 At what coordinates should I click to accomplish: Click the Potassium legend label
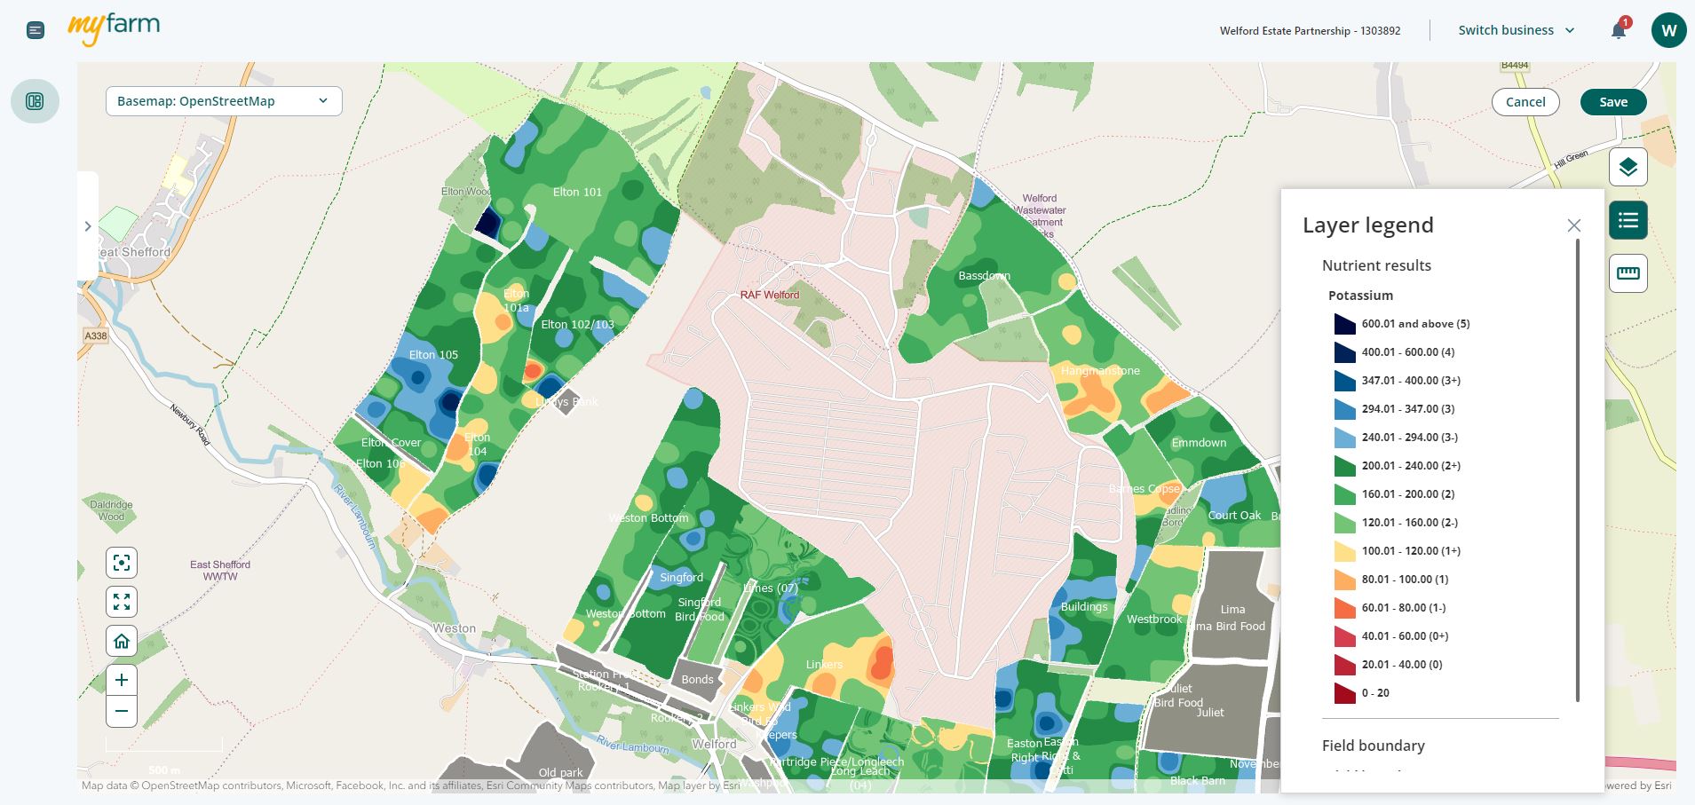coord(1360,296)
